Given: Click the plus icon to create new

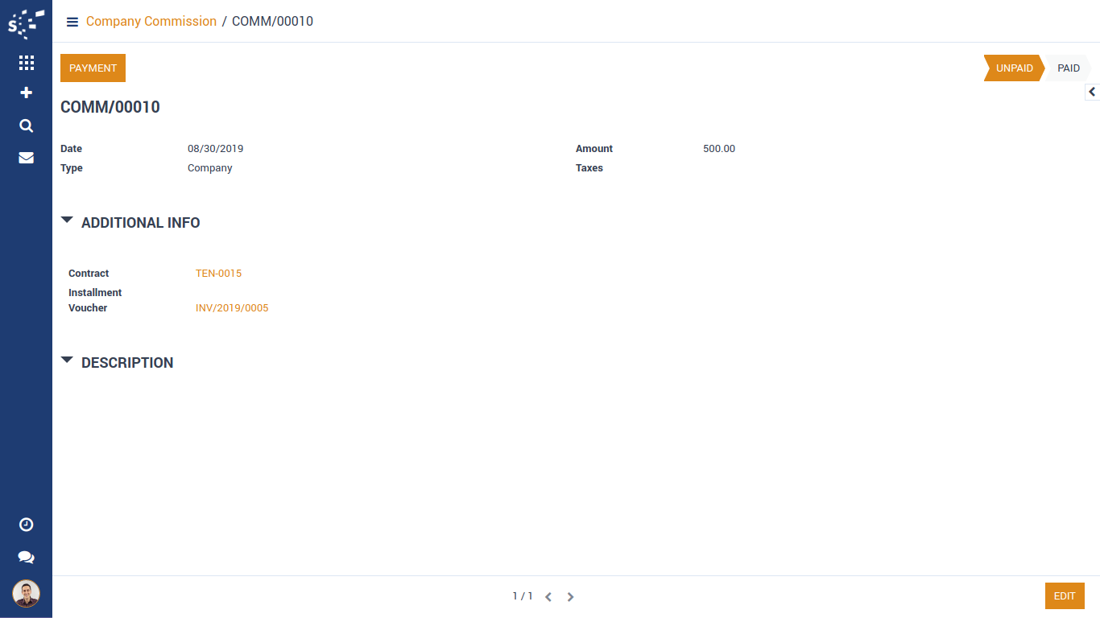Looking at the screenshot, I should 26,93.
